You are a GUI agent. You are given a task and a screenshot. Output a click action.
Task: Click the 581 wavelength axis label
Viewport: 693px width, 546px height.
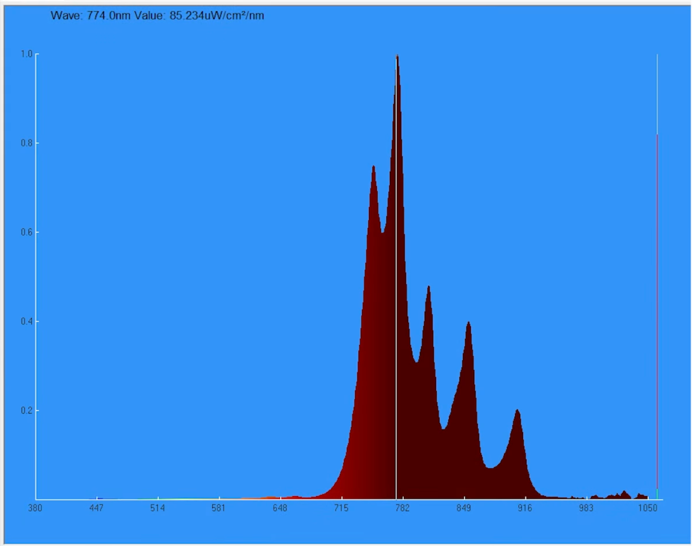tap(219, 508)
